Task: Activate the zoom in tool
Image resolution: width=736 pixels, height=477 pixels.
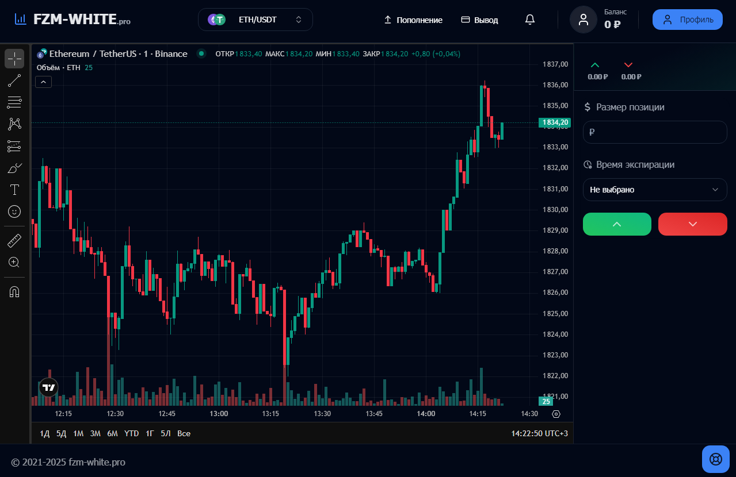Action: point(14,262)
